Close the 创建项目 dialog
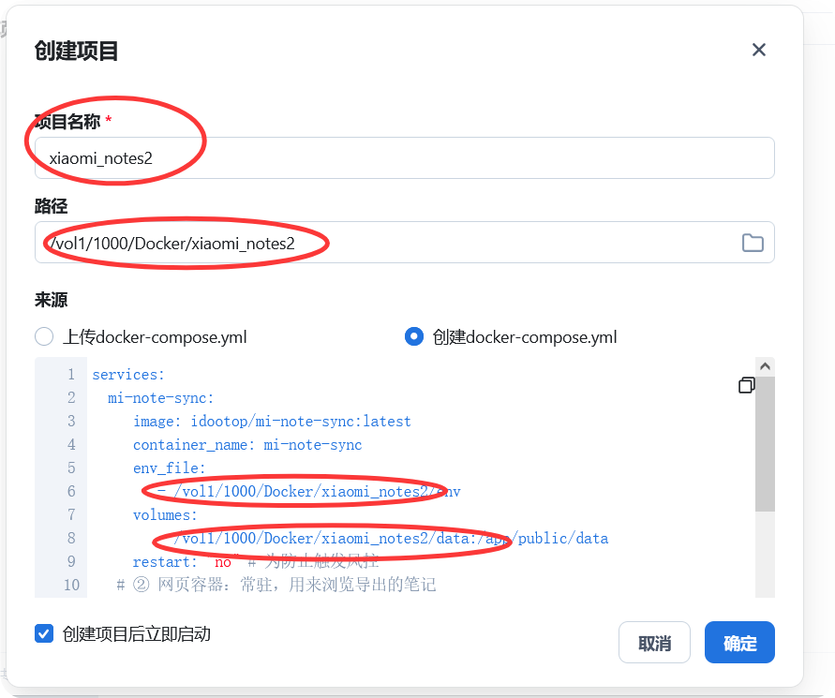 (758, 50)
